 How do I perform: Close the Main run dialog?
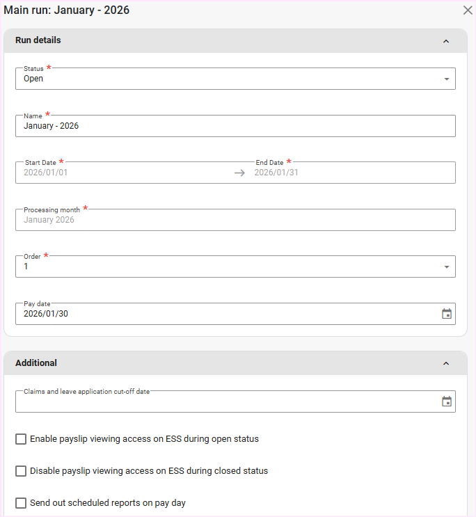click(468, 10)
